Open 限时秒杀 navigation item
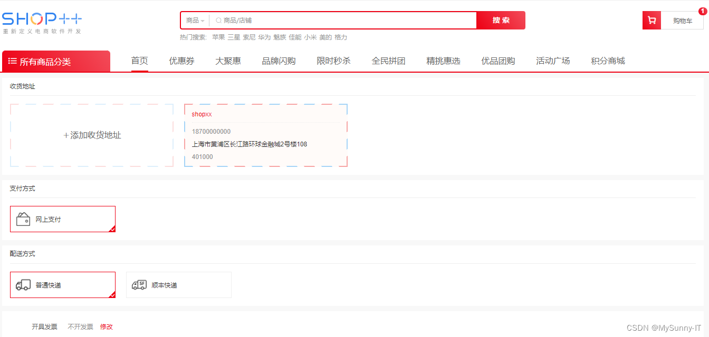The height and width of the screenshot is (337, 709). click(334, 61)
